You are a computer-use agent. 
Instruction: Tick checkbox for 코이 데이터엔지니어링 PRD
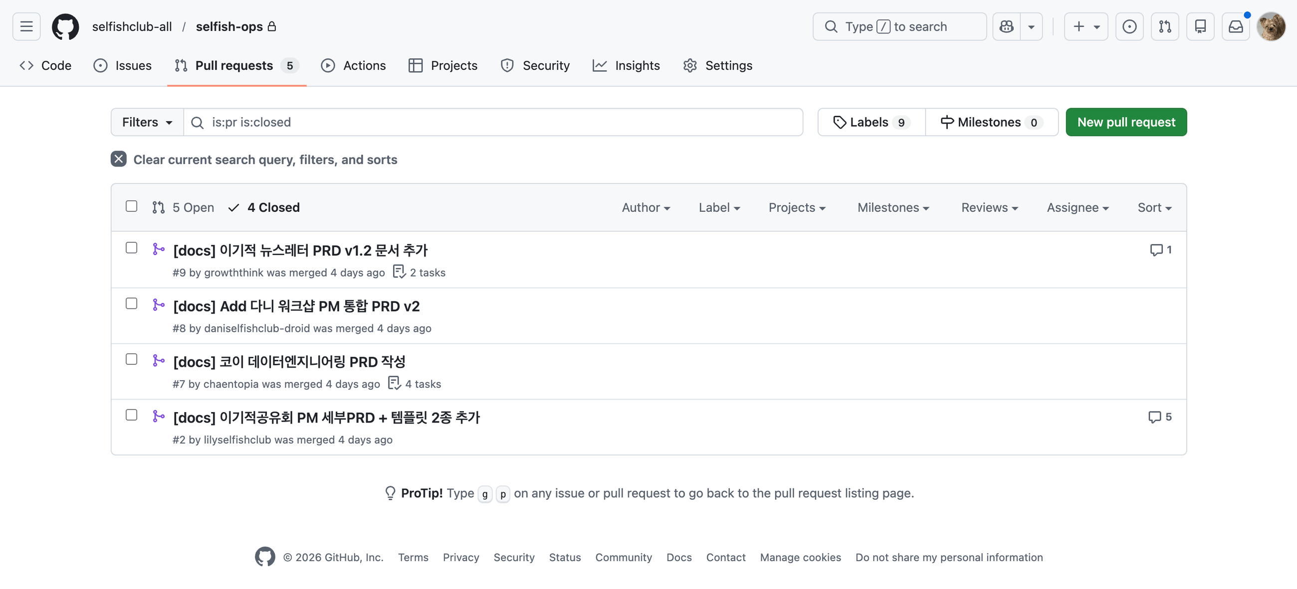(131, 359)
